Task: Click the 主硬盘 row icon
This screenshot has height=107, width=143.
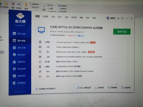Action: 40,67
